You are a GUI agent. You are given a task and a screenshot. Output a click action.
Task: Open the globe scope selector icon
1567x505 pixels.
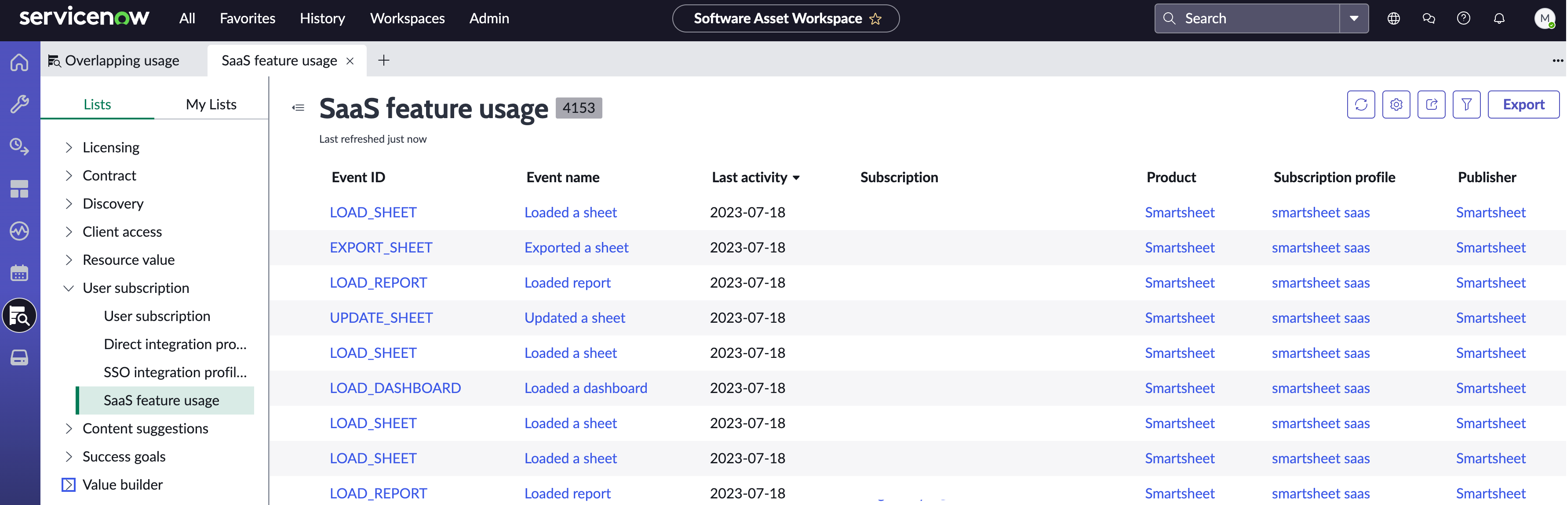click(1394, 18)
